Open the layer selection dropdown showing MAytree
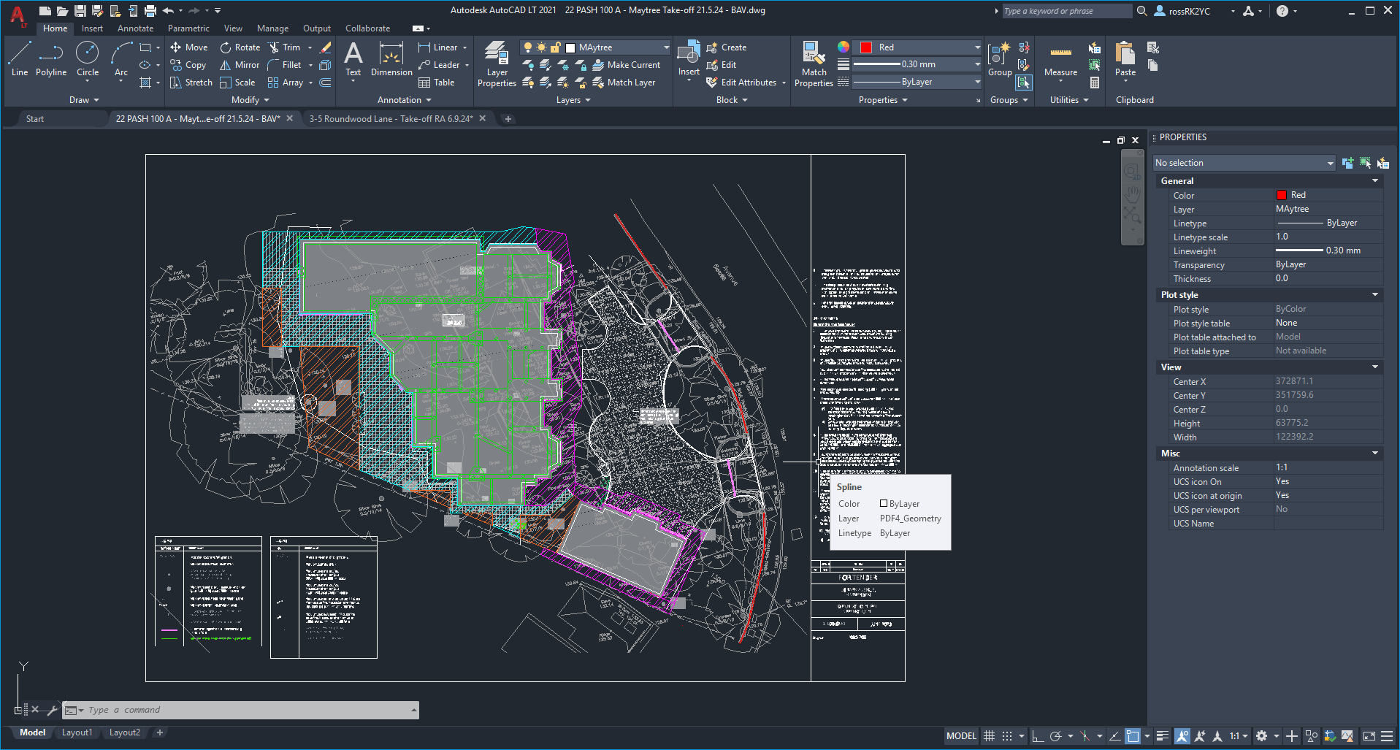 pos(665,47)
